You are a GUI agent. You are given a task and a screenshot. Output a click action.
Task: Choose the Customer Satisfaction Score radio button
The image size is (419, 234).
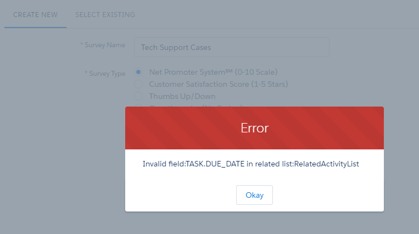click(138, 84)
